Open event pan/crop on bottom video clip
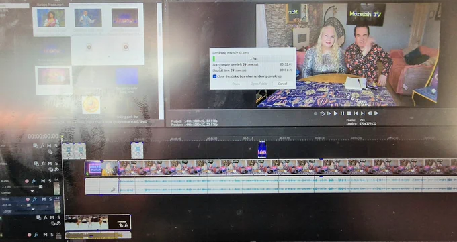457x242 pixels. pyautogui.click(x=121, y=225)
